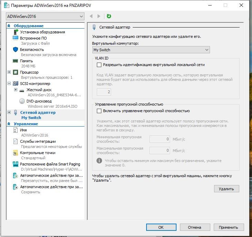Click the 'Стандартный' checkpoint type text
Viewport: 252px width, 237px height.
click(33, 158)
